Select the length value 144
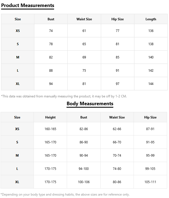 151,84
